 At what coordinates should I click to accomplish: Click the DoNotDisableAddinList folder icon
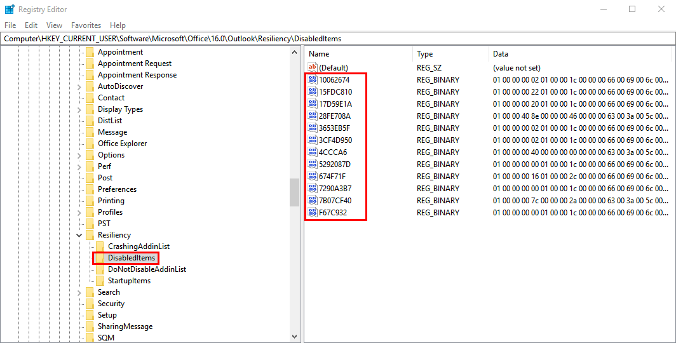pyautogui.click(x=100, y=269)
